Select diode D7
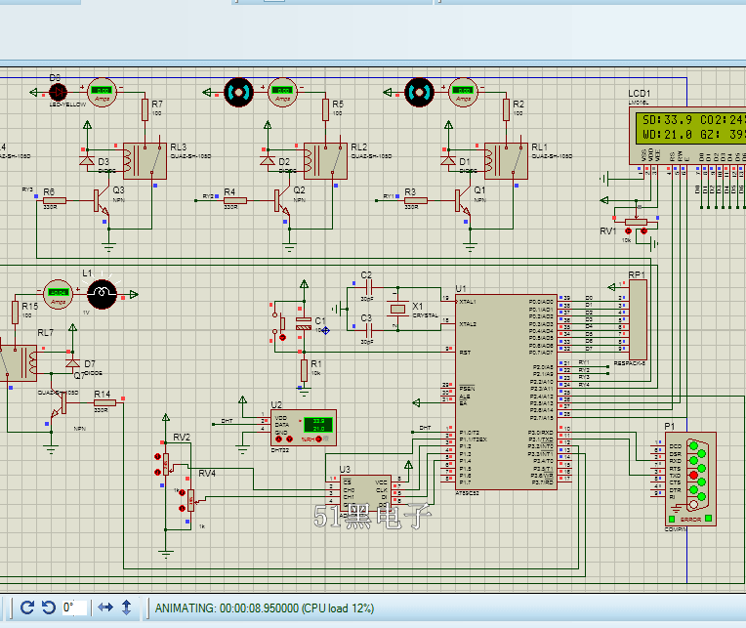This screenshot has height=628, width=746. point(72,363)
